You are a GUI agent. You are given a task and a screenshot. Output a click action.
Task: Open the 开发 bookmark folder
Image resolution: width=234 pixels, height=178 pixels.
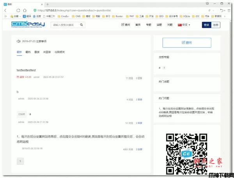[149, 16]
